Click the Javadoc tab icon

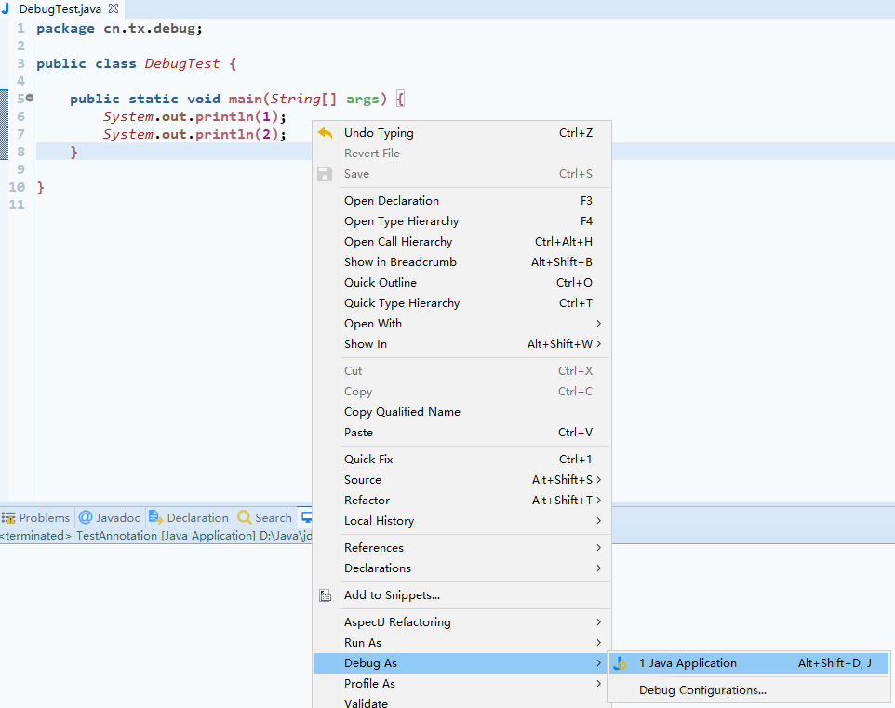(x=86, y=518)
